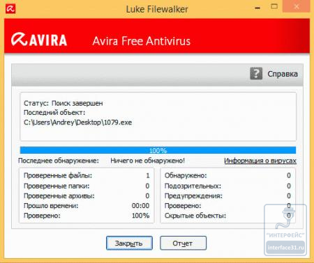Click Ничего не обнаружено! text
The height and width of the screenshot is (263, 314).
click(147, 161)
